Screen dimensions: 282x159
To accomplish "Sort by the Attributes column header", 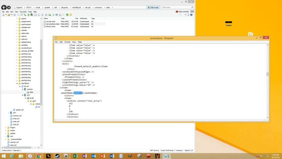I will (x=83, y=19).
